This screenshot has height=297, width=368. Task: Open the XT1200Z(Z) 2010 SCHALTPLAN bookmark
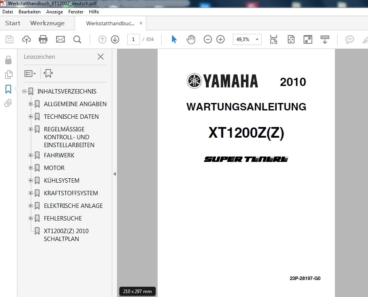pos(66,235)
